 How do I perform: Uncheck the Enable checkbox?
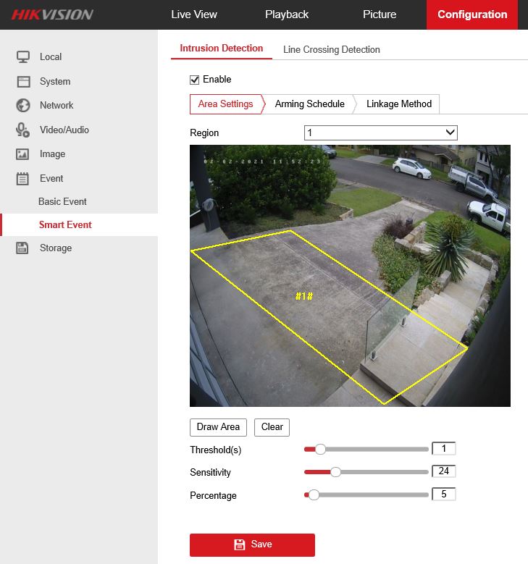pos(194,80)
